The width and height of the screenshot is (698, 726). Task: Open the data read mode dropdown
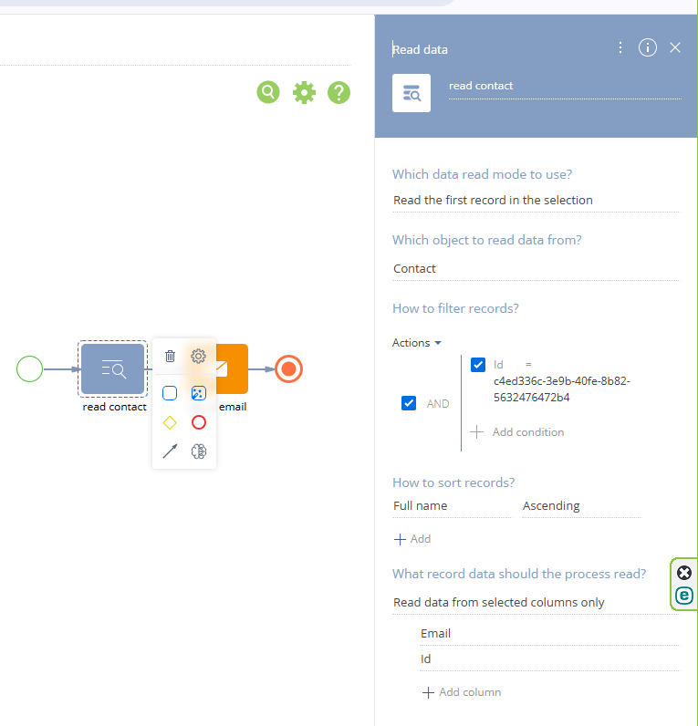(x=536, y=201)
